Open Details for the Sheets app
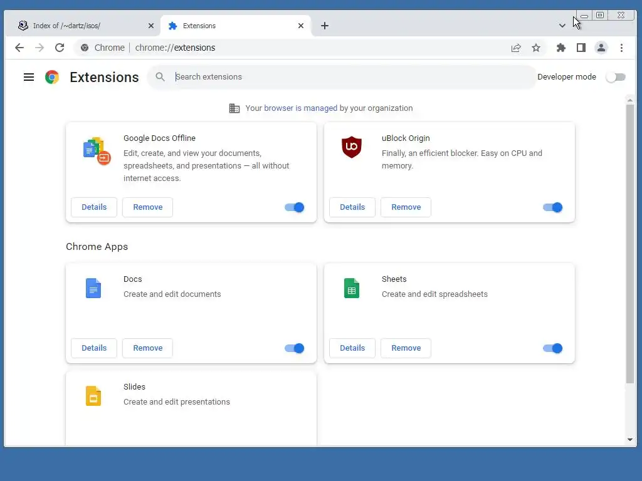This screenshot has width=642, height=481. tap(352, 348)
